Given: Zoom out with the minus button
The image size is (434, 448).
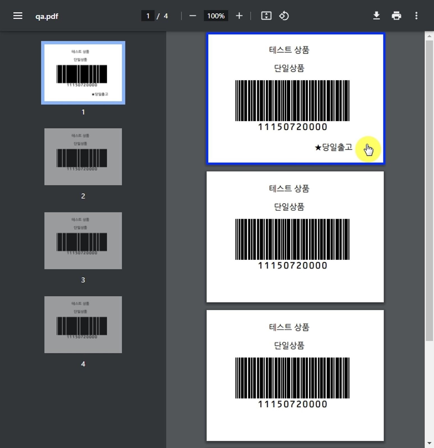Looking at the screenshot, I should [x=193, y=16].
